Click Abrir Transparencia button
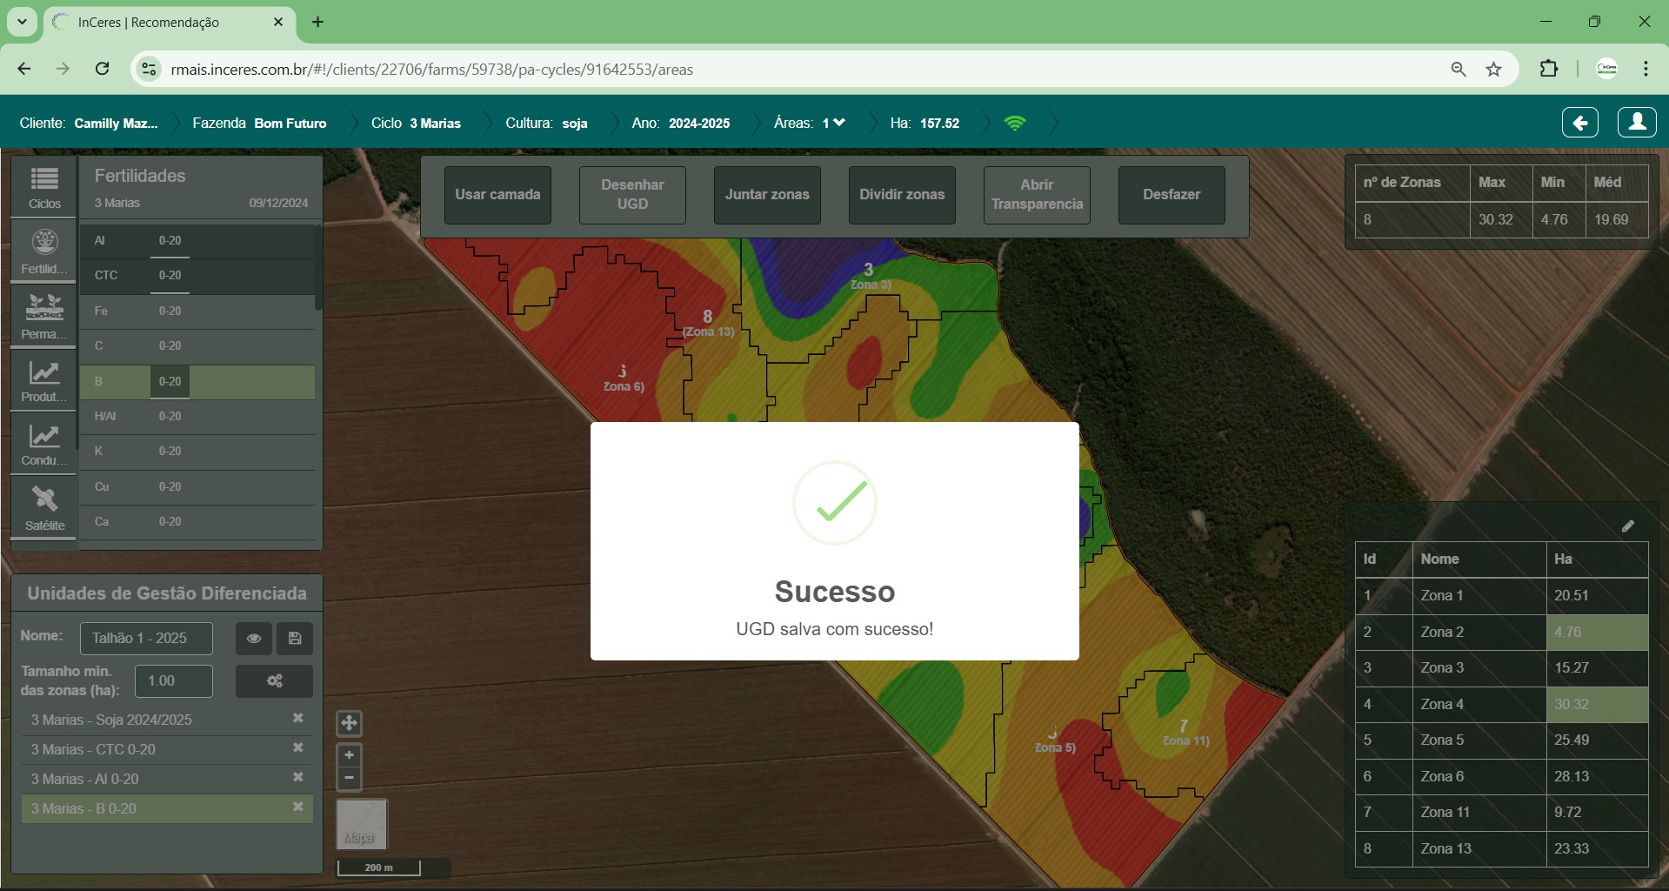This screenshot has height=891, width=1669. coord(1037,195)
